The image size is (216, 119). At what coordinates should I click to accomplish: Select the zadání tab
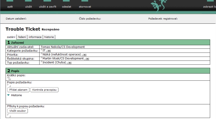[x=11, y=37]
